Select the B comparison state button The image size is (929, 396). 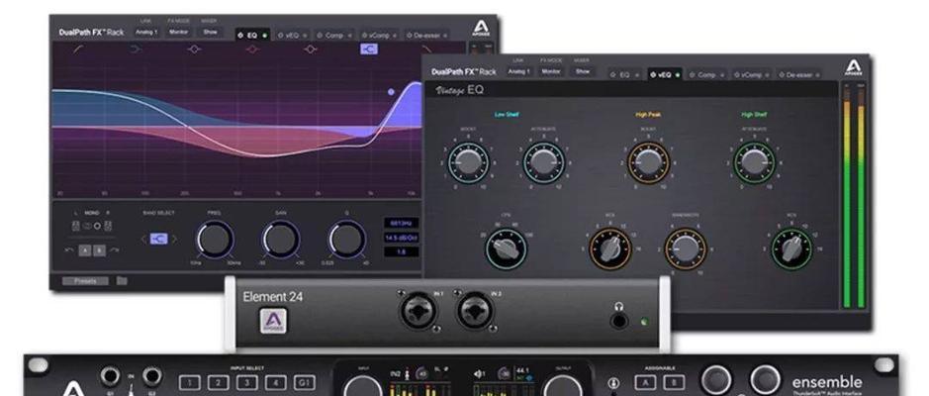[100, 250]
